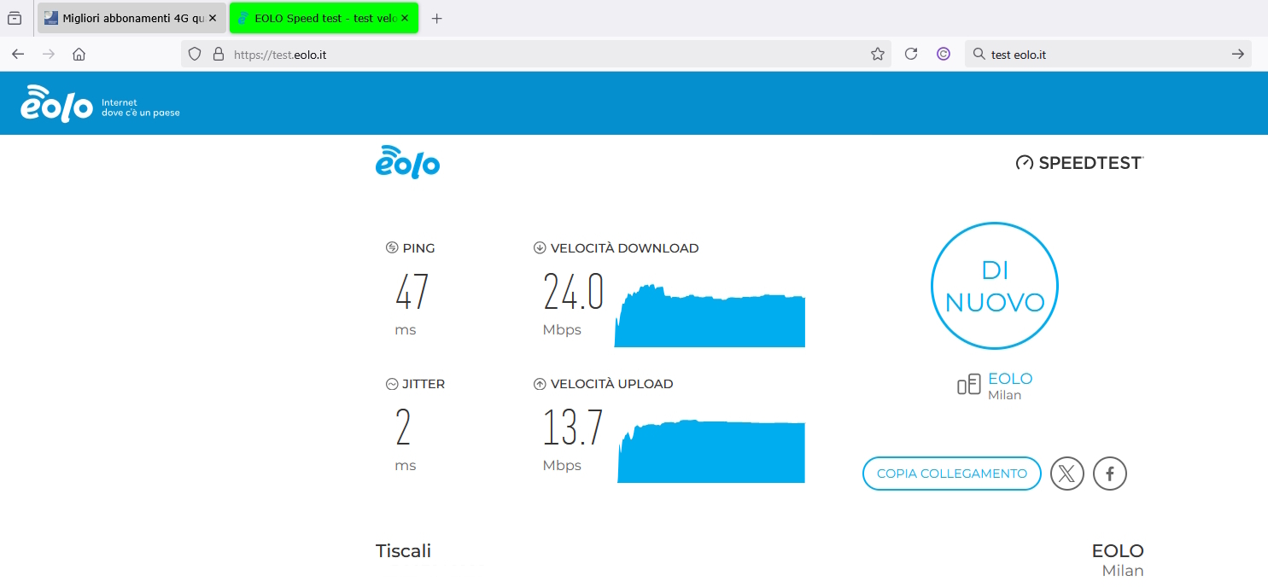Reload the current page
Image resolution: width=1268 pixels, height=587 pixels.
[x=911, y=55]
